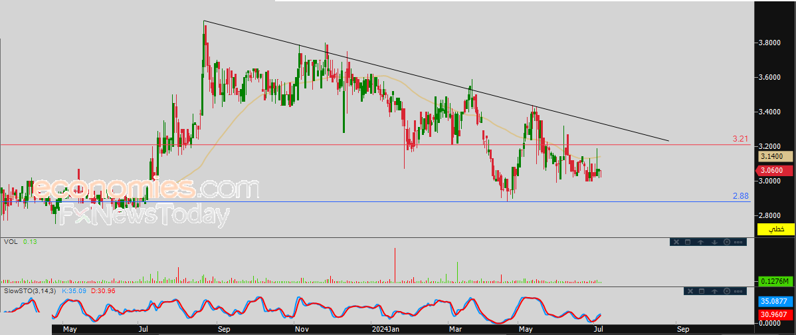Click the Sep label at the right end of the time axis

point(683,330)
